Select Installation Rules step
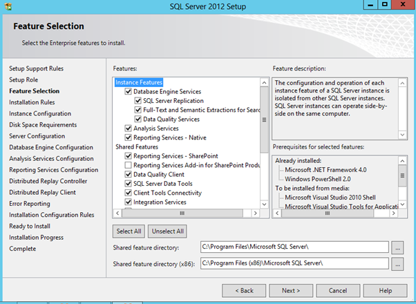The height and width of the screenshot is (304, 416). (x=32, y=102)
